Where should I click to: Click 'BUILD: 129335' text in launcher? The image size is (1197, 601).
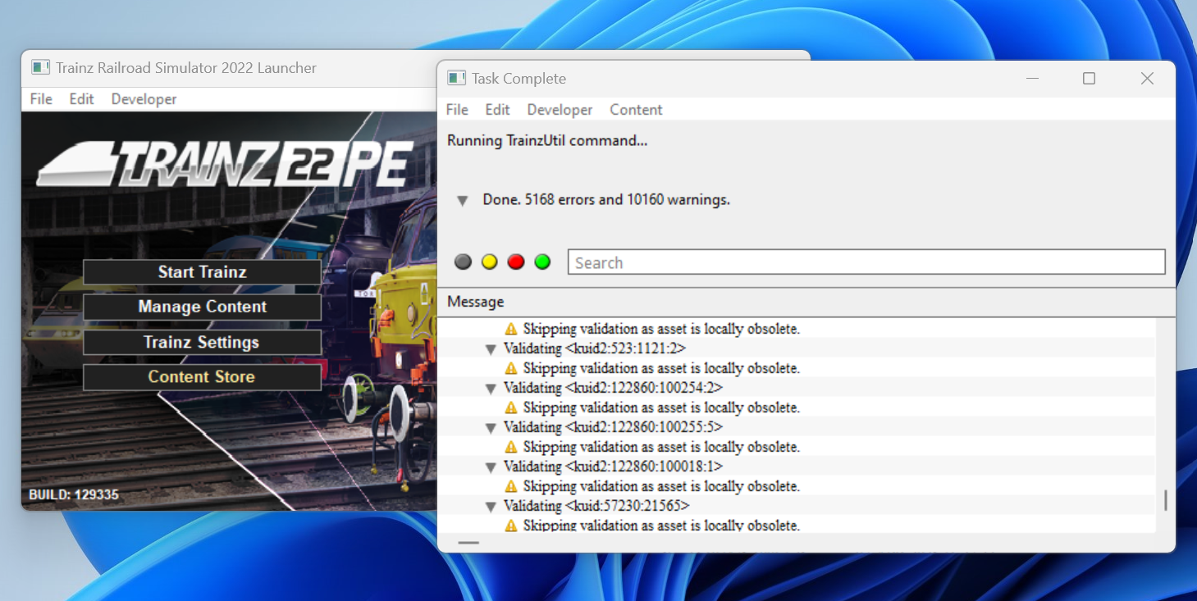74,495
